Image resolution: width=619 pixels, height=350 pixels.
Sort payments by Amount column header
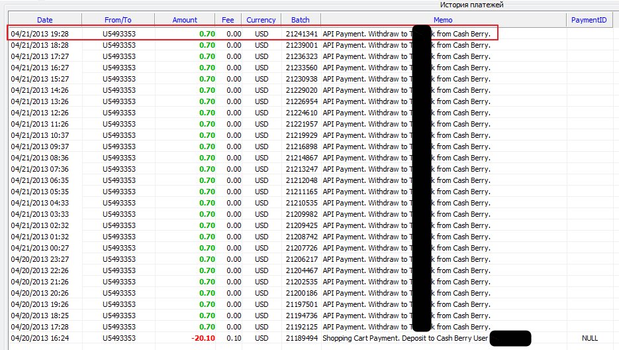tap(185, 20)
